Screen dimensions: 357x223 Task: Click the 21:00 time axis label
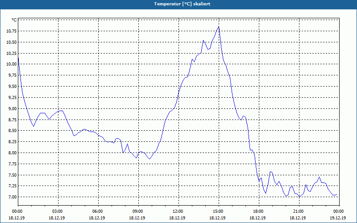[299, 211]
